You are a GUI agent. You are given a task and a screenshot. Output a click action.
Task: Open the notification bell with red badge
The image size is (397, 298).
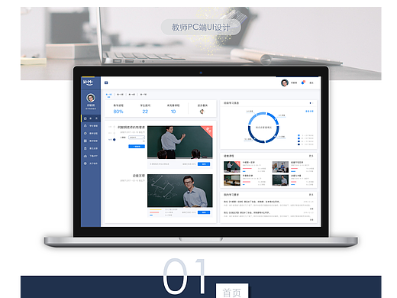[303, 83]
